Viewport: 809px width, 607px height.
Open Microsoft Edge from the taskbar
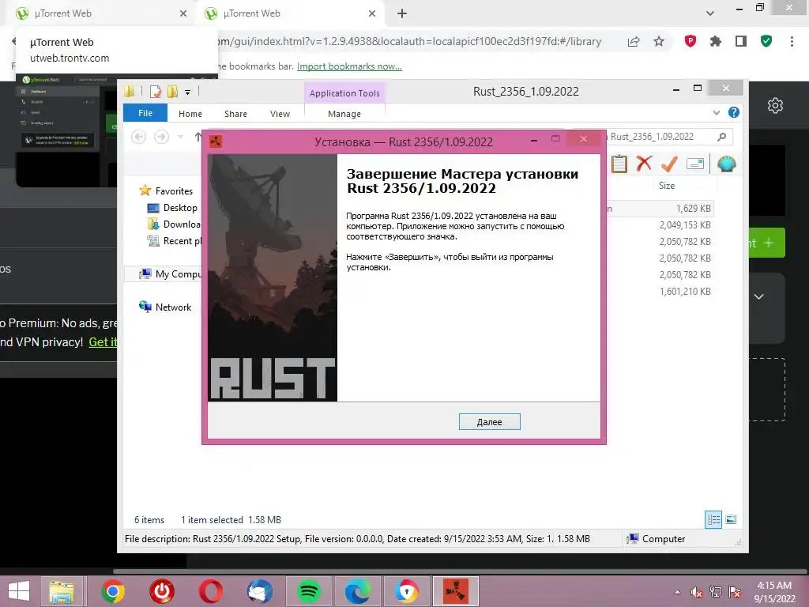point(357,591)
